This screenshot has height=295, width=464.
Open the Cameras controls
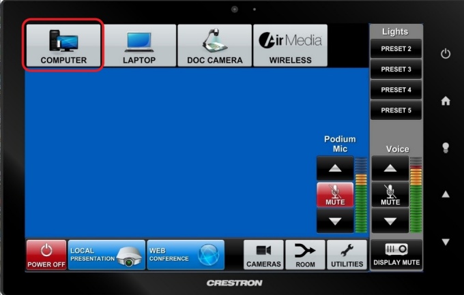(x=263, y=254)
